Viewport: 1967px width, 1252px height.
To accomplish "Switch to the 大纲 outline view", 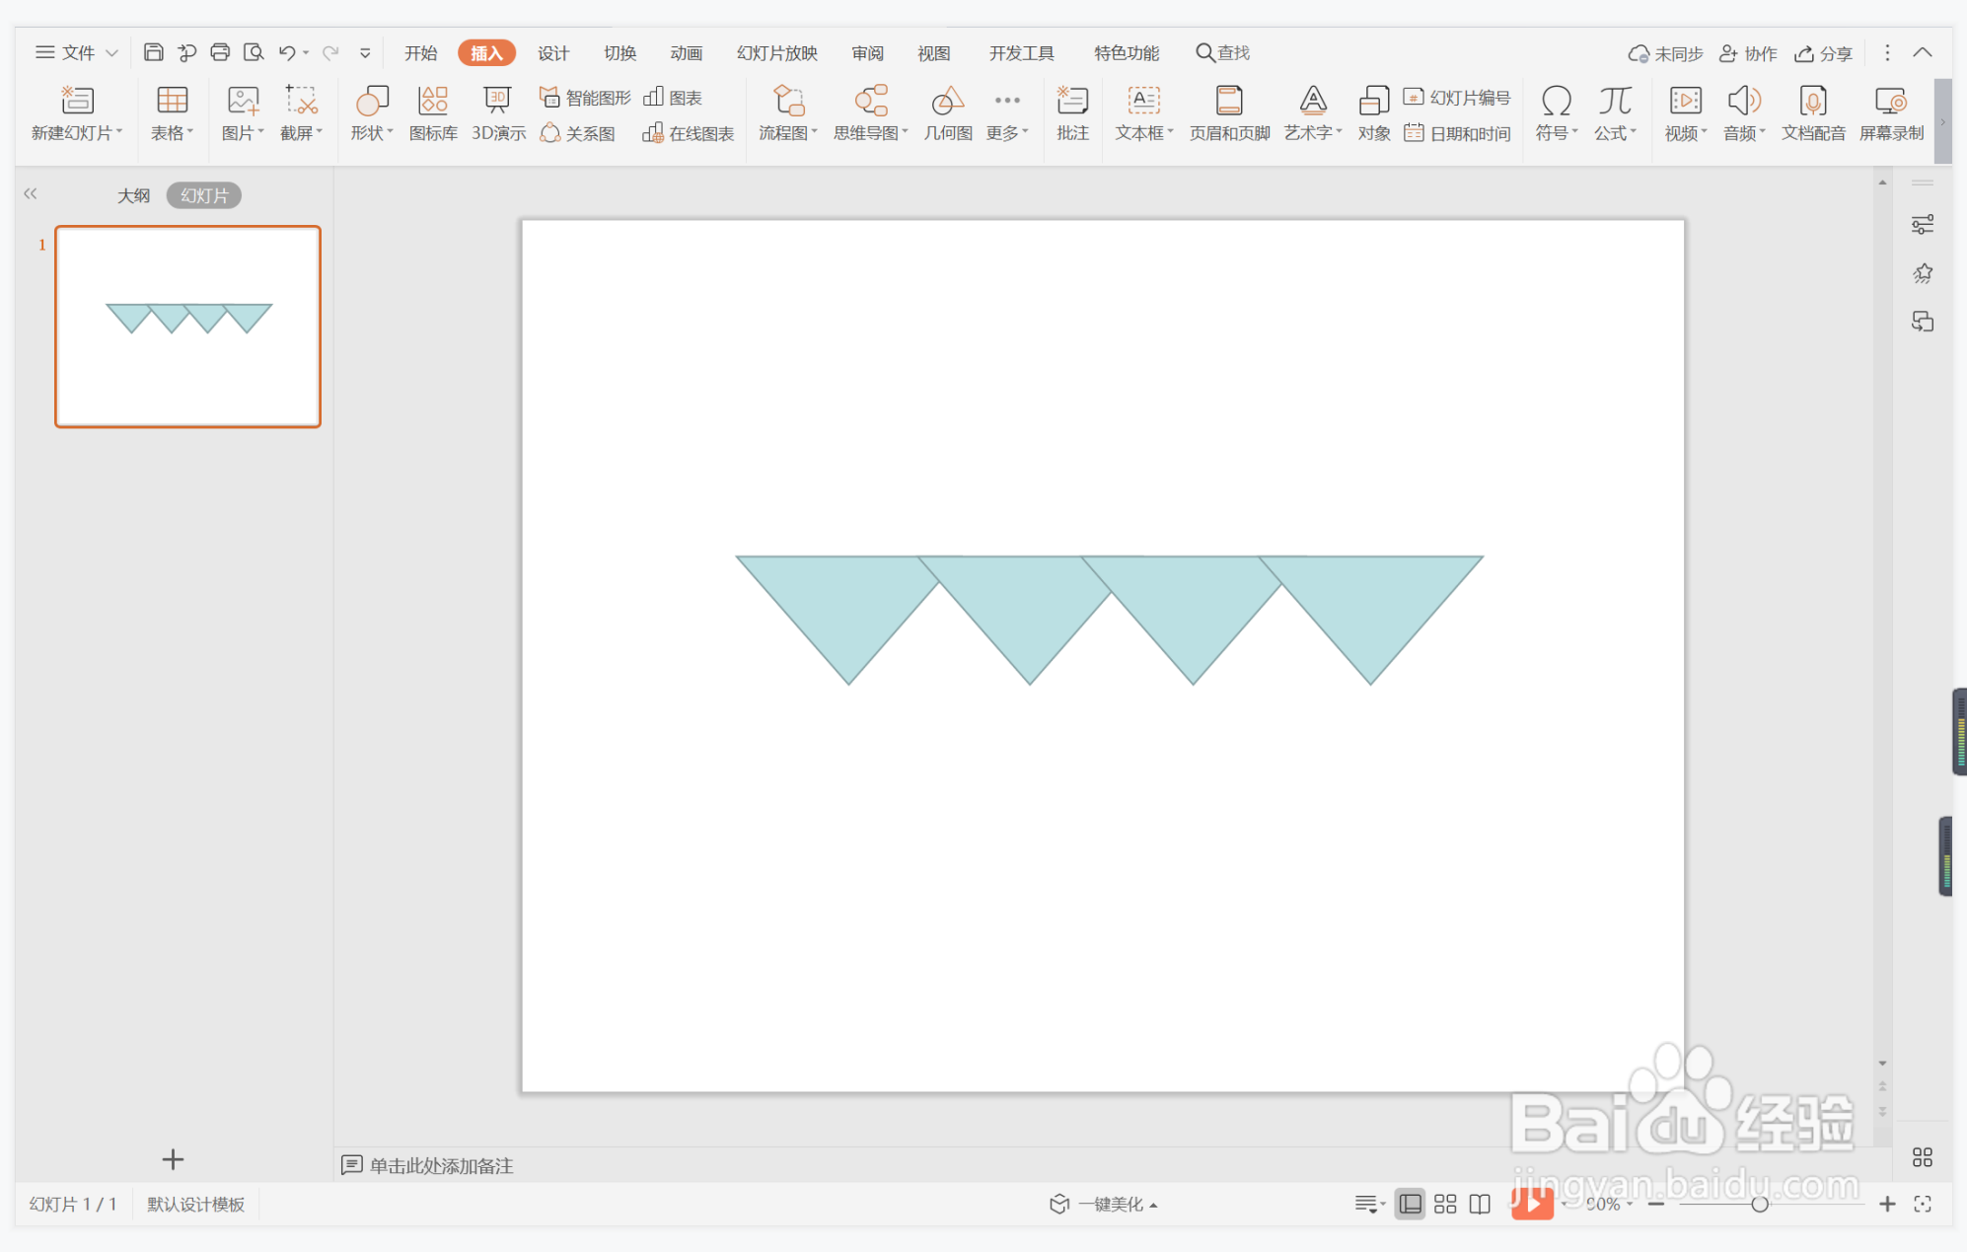I will click(x=134, y=195).
